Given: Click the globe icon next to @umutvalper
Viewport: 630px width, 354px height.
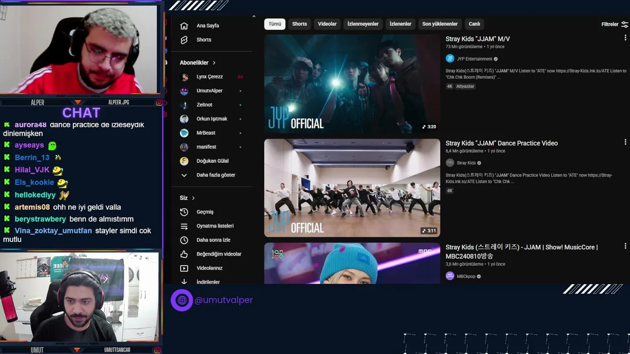Looking at the screenshot, I should point(182,300).
